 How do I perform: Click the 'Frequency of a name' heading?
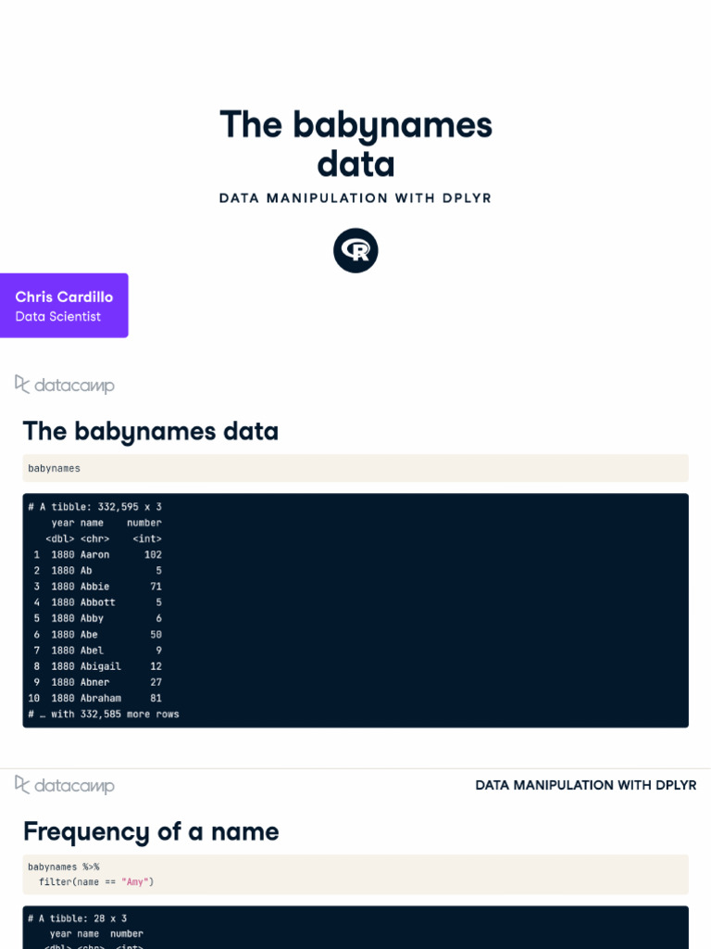[x=150, y=831]
